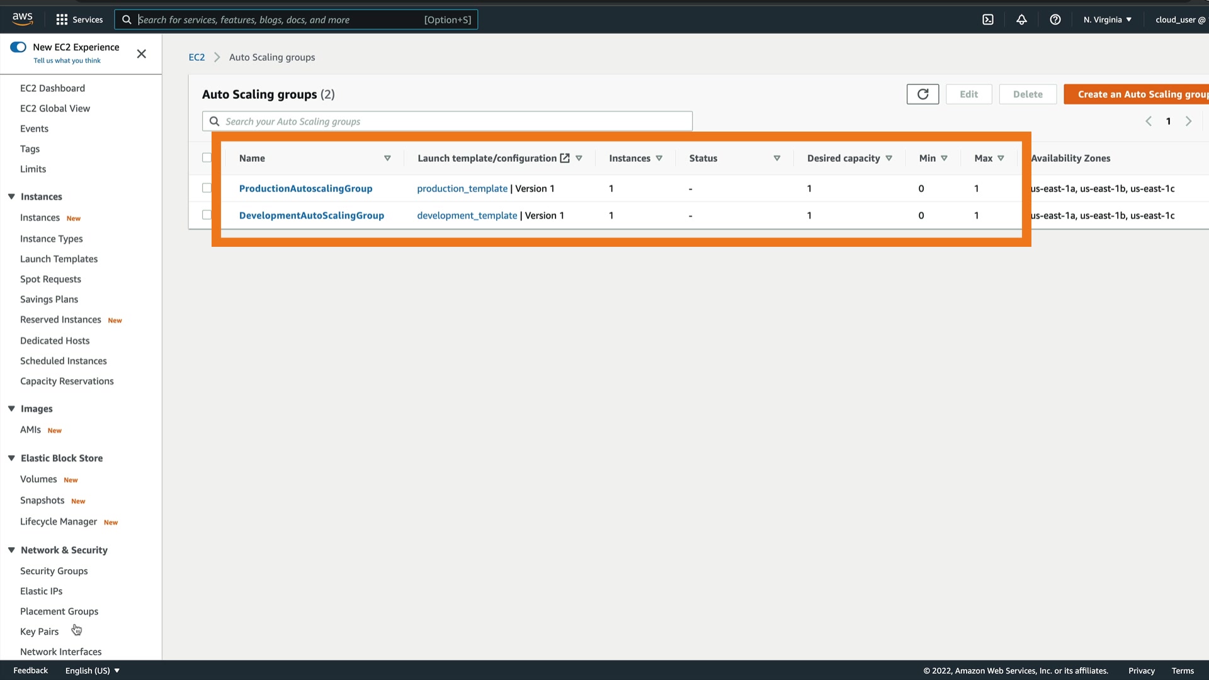Open Launch Templates in sidebar
The image size is (1209, 680).
[59, 259]
